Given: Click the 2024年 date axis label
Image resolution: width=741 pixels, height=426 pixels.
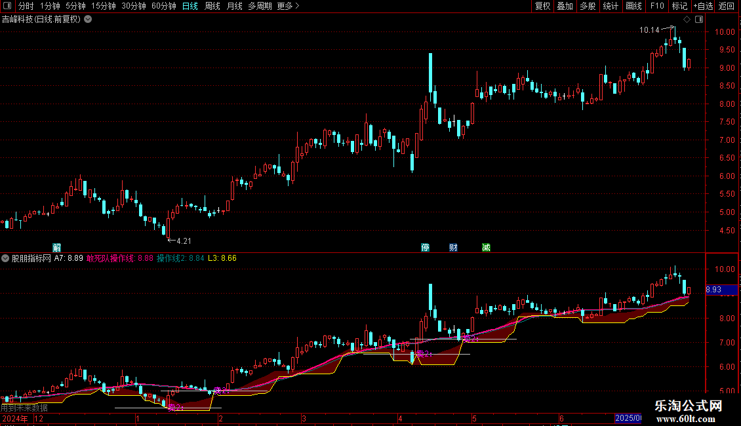Looking at the screenshot, I should [x=15, y=418].
